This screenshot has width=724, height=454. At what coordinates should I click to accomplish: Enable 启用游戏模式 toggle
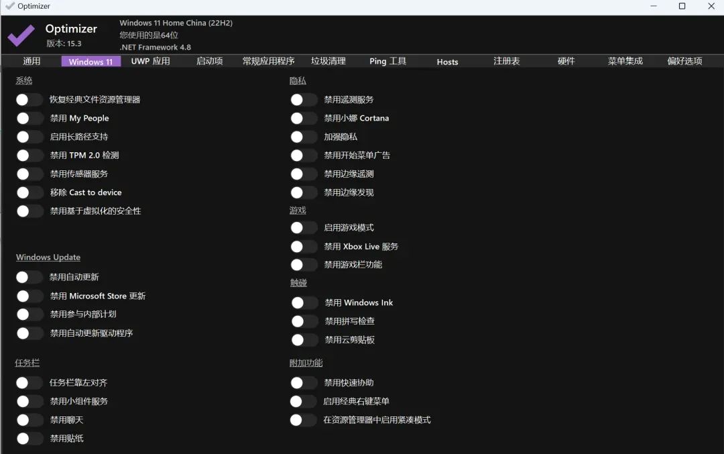pyautogui.click(x=304, y=228)
